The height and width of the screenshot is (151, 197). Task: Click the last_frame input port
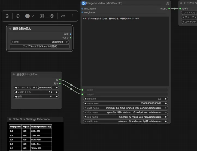(x=82, y=12)
